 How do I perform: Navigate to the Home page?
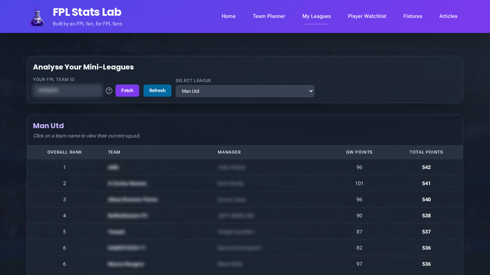[x=228, y=16]
